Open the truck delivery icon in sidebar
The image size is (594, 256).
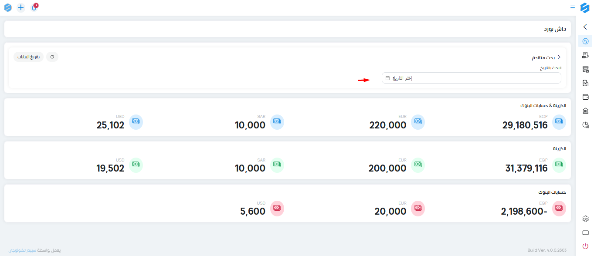click(585, 55)
